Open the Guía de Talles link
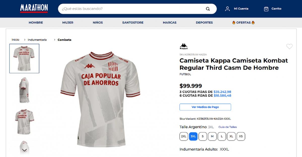Viewport: 302px width, 157px height. tap(227, 127)
